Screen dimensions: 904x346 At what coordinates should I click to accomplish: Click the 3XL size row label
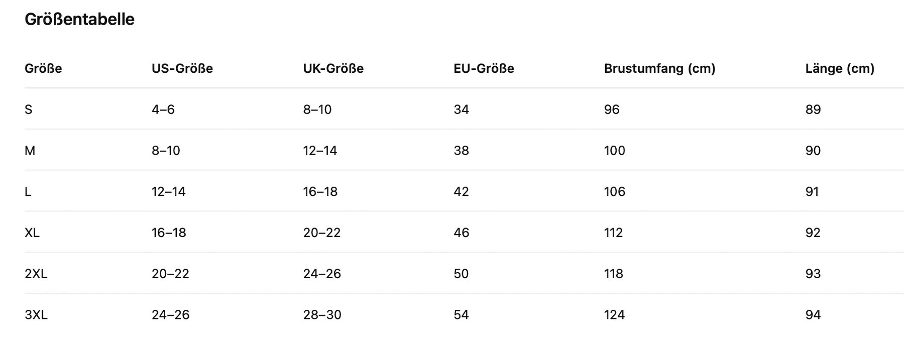tap(36, 315)
